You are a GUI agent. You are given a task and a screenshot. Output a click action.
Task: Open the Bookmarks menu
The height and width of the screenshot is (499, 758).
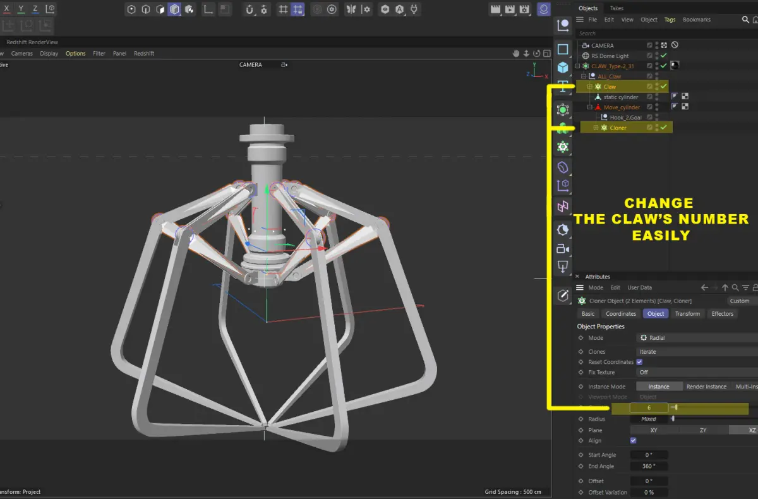[x=696, y=20]
